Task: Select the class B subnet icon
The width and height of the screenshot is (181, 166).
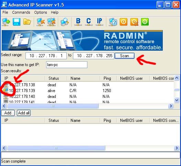Action: [78, 22]
